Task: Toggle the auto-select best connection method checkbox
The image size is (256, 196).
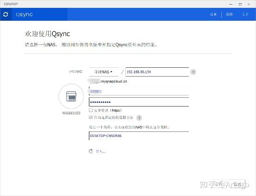Action: (91, 117)
